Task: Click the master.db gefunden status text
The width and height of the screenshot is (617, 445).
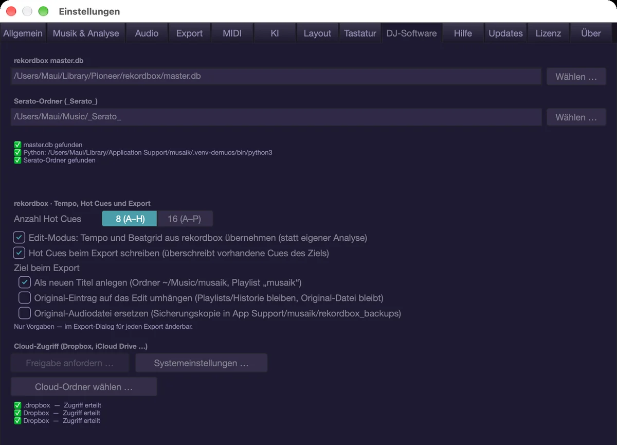Action: (52, 145)
